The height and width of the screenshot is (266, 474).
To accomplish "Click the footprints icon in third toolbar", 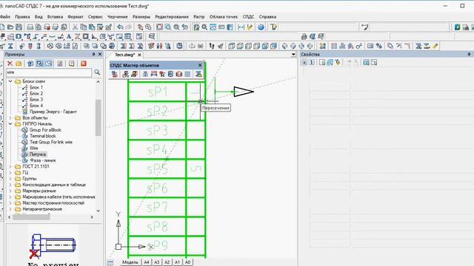I will [x=212, y=46].
